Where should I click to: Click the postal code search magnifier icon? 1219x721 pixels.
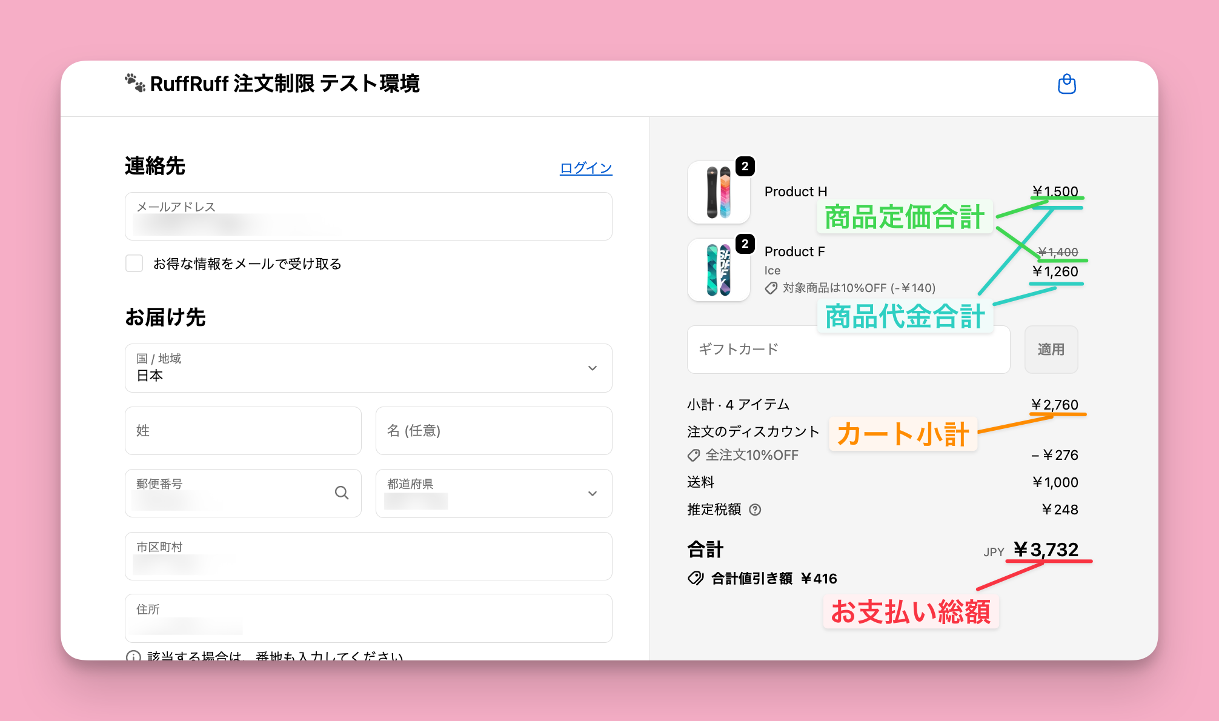point(342,493)
